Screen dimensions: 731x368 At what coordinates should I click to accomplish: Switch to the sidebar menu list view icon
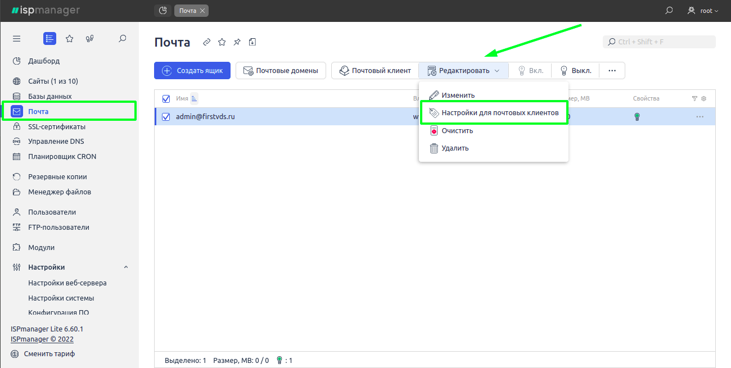tap(49, 39)
